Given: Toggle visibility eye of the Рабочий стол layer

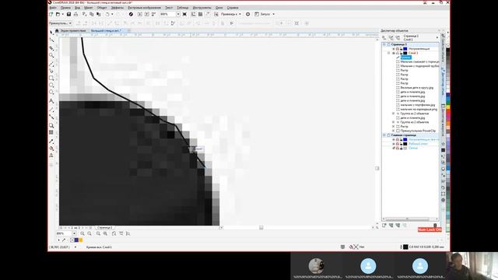Looking at the screenshot, I should (394, 144).
